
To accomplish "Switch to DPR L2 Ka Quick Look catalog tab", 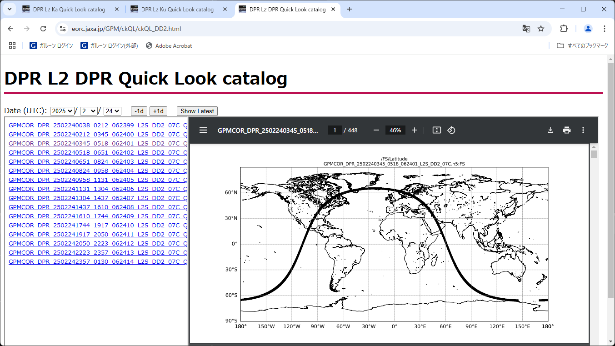I will (x=69, y=9).
